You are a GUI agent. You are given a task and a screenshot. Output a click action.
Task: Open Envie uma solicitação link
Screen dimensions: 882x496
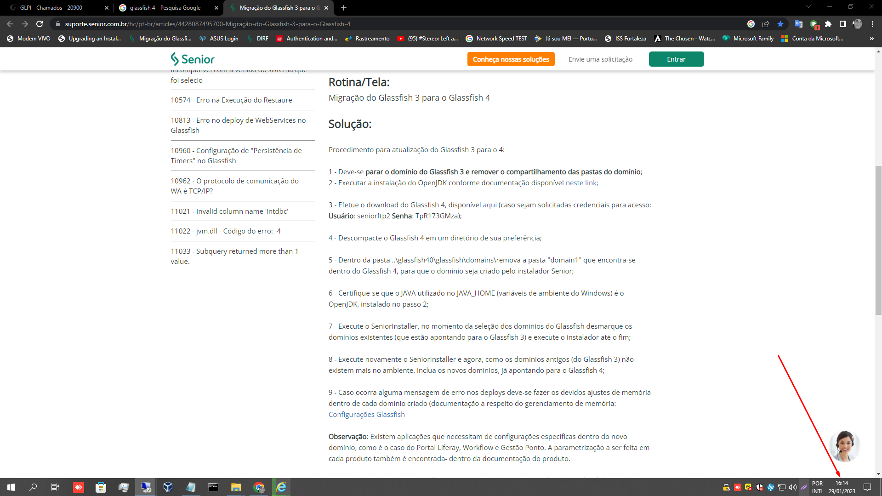click(x=600, y=59)
